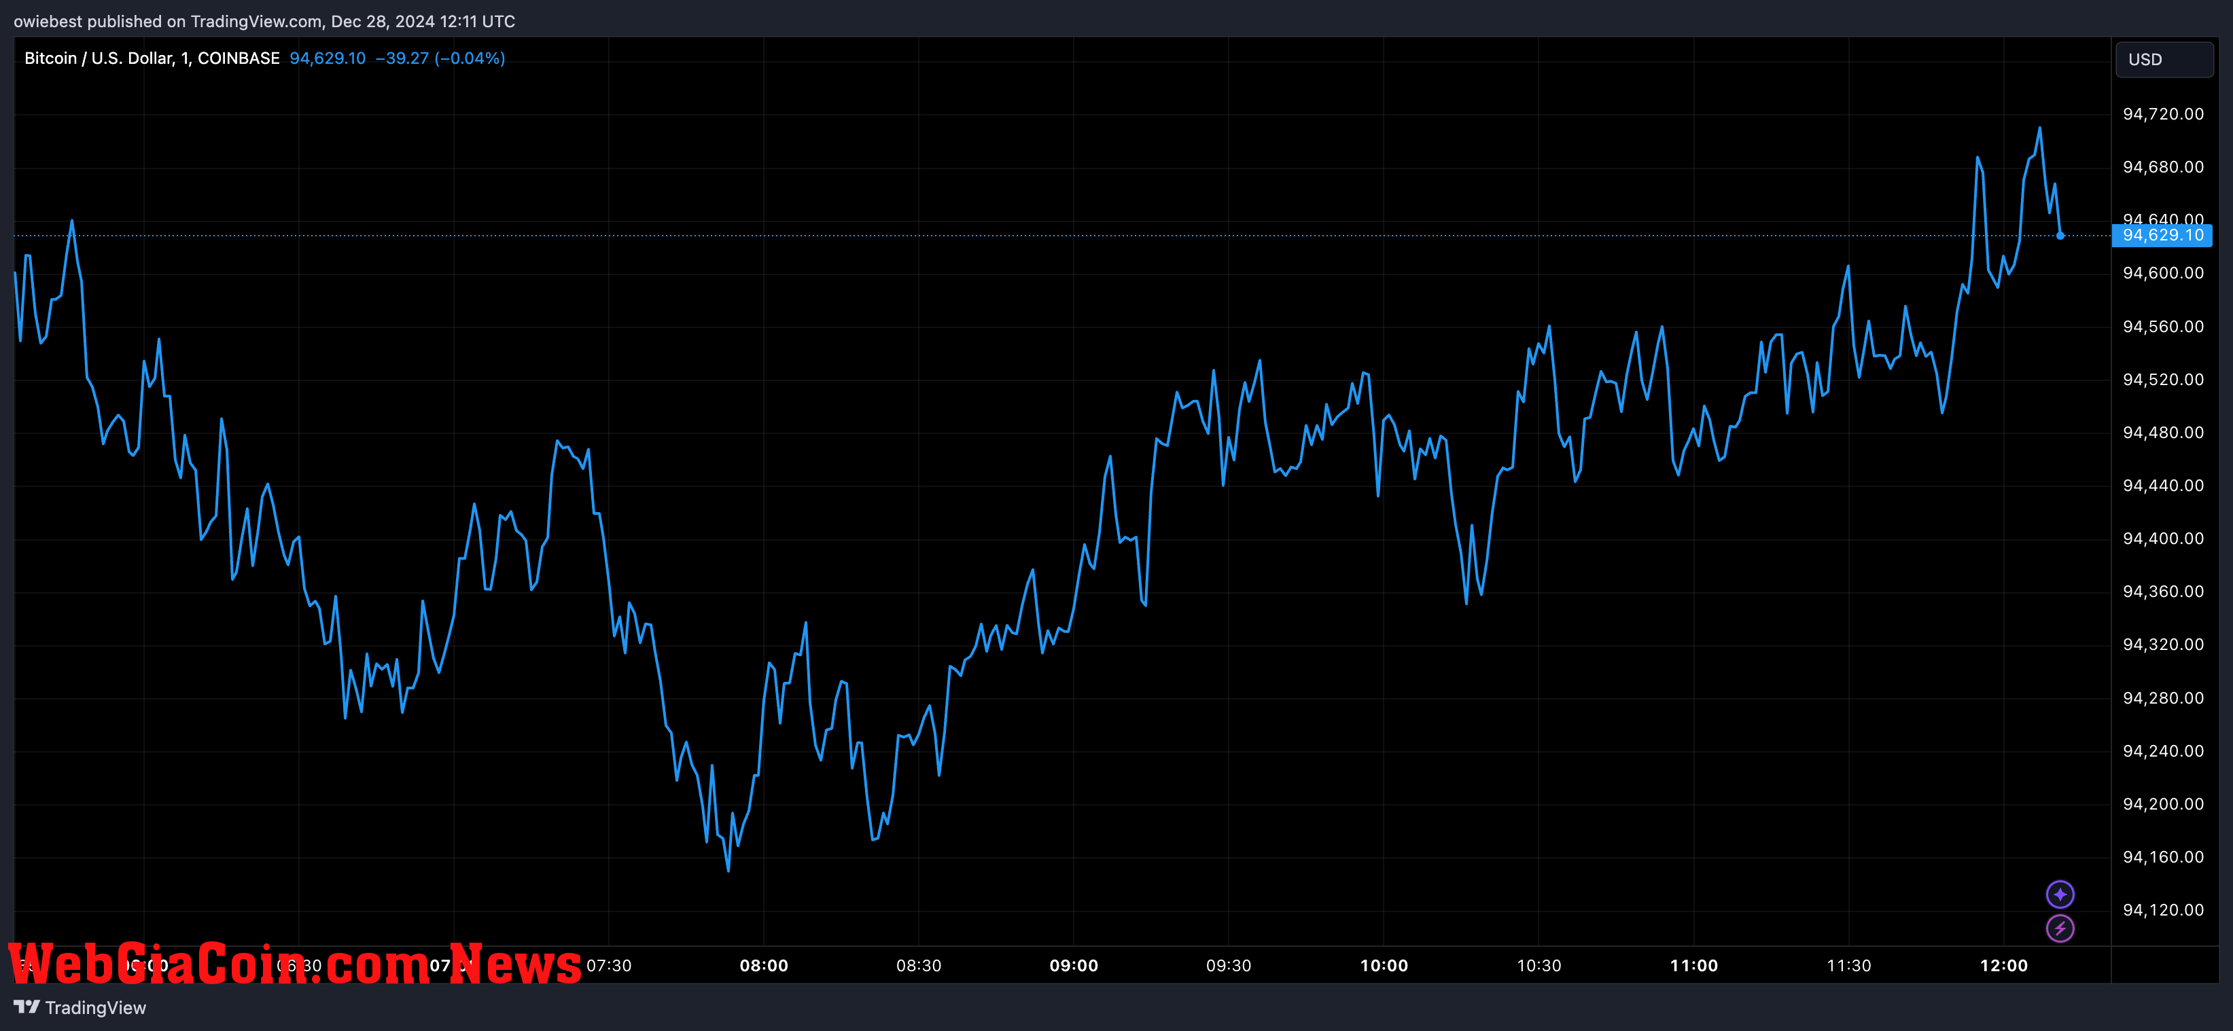This screenshot has height=1031, width=2233.
Task: Click the 08:30 time axis label
Action: 919,965
